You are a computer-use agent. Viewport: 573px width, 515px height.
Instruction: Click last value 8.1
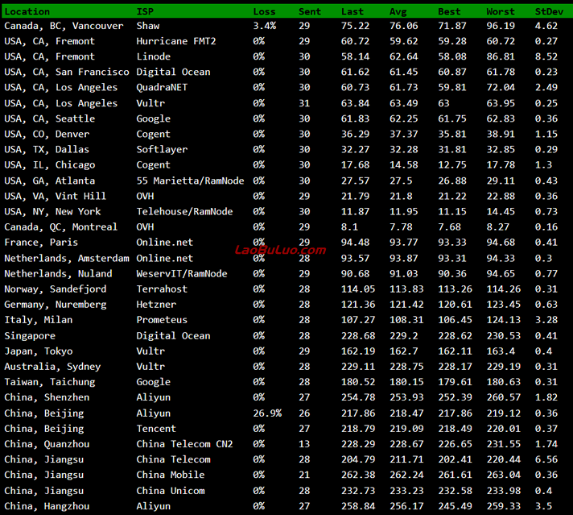click(x=349, y=227)
